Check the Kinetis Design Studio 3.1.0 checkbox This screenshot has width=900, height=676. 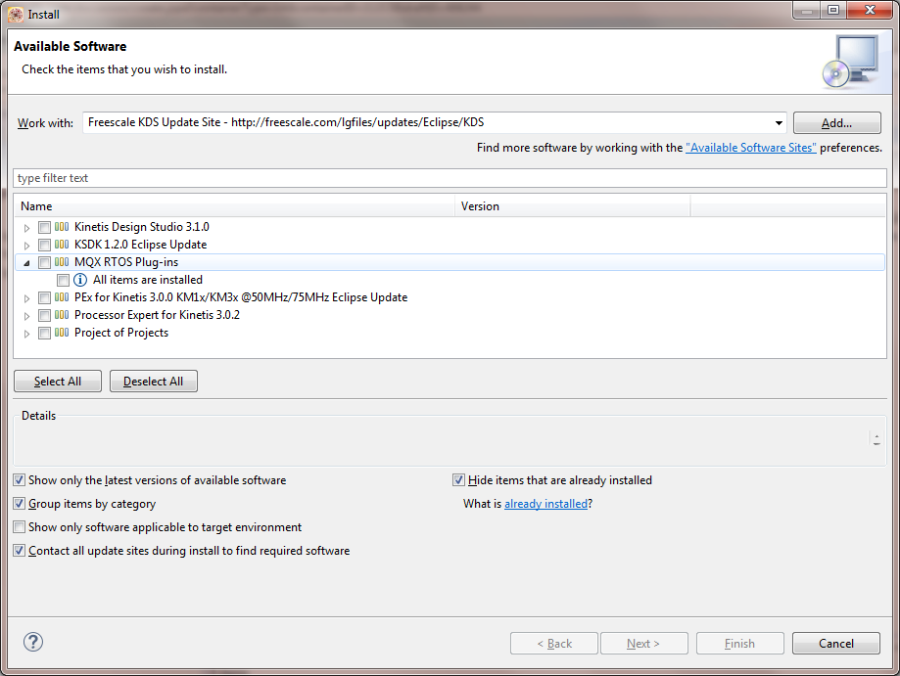coord(44,228)
